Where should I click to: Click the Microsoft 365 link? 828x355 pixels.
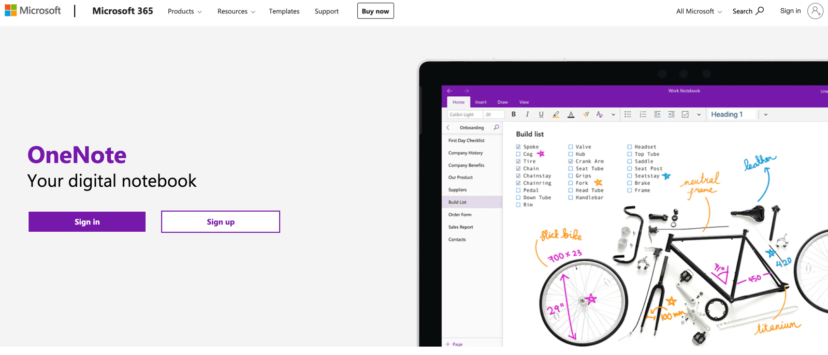tap(123, 11)
